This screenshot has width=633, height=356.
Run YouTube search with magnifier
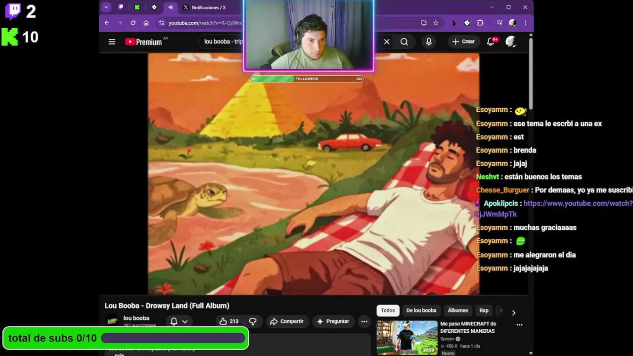tap(404, 42)
